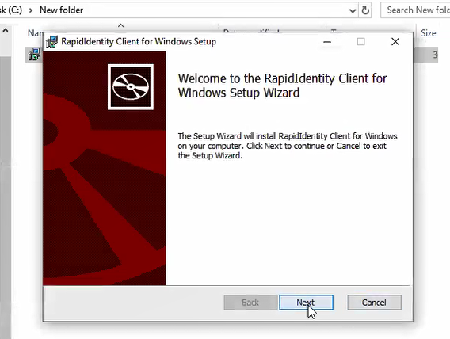Viewport: 450px width, 339px height.
Task: Click the Setup Wizard description paragraph
Action: tap(288, 146)
